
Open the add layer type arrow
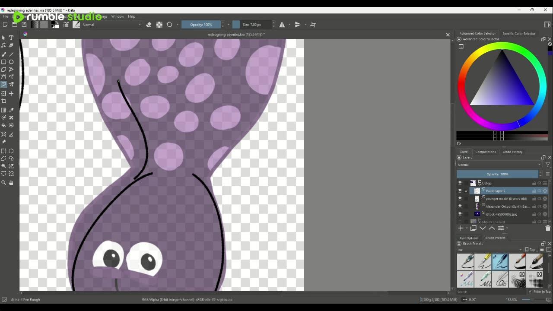pyautogui.click(x=467, y=228)
